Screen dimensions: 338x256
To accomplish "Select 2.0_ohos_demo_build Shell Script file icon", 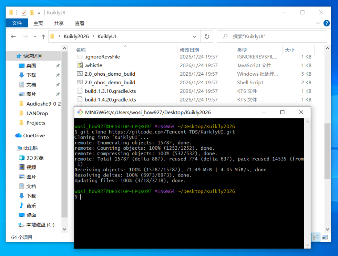I will point(80,82).
